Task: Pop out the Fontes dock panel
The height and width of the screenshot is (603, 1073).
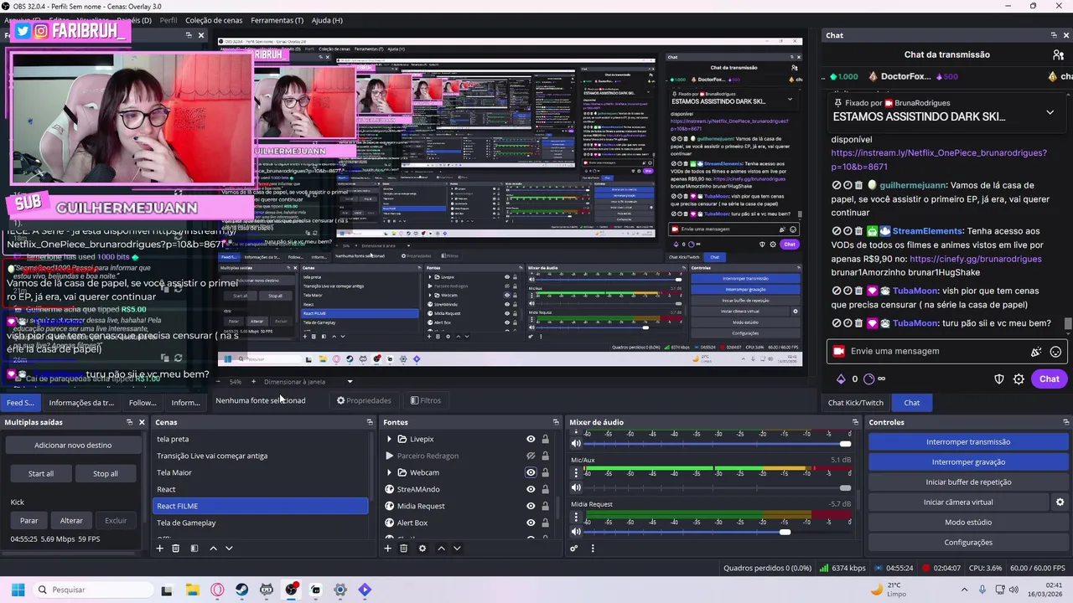Action: click(555, 422)
